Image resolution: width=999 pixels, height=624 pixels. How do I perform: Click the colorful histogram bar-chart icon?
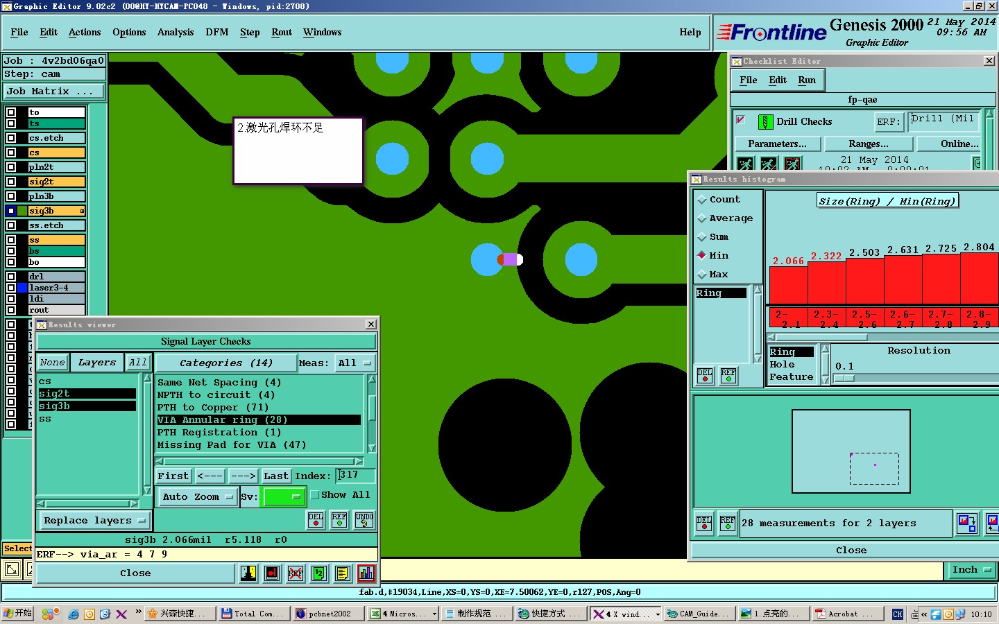366,573
